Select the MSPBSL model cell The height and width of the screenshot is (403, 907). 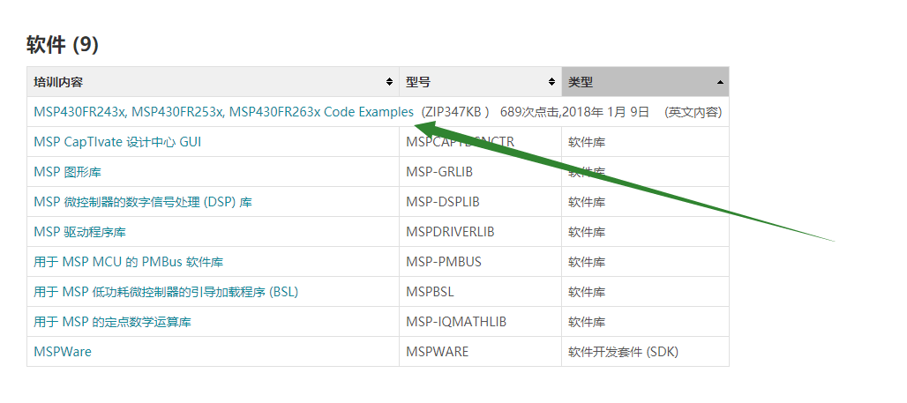(x=480, y=292)
